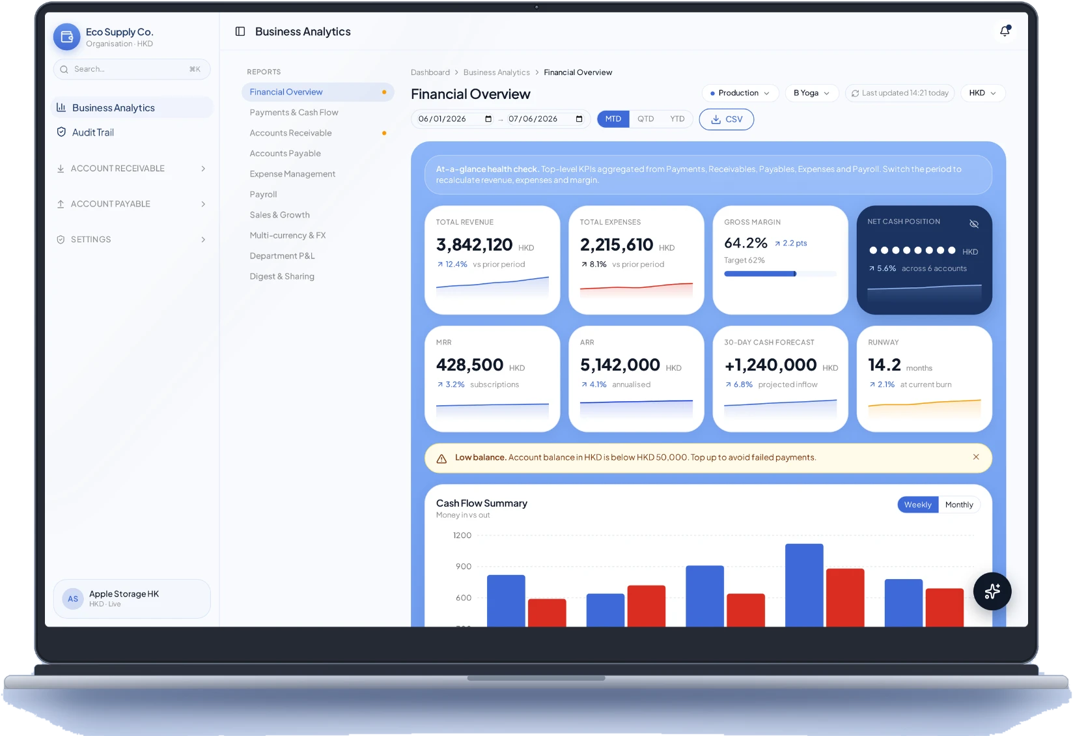This screenshot has width=1073, height=736.
Task: Click the Low balance warning triangle icon
Action: click(x=441, y=458)
